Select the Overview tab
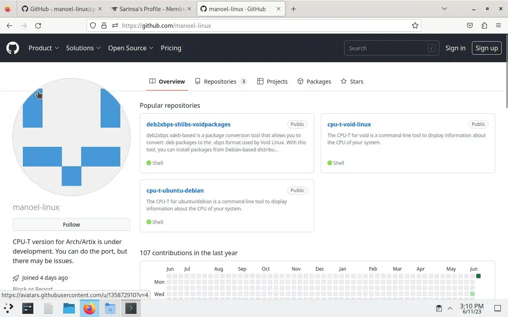This screenshot has height=317, width=508. [x=167, y=81]
